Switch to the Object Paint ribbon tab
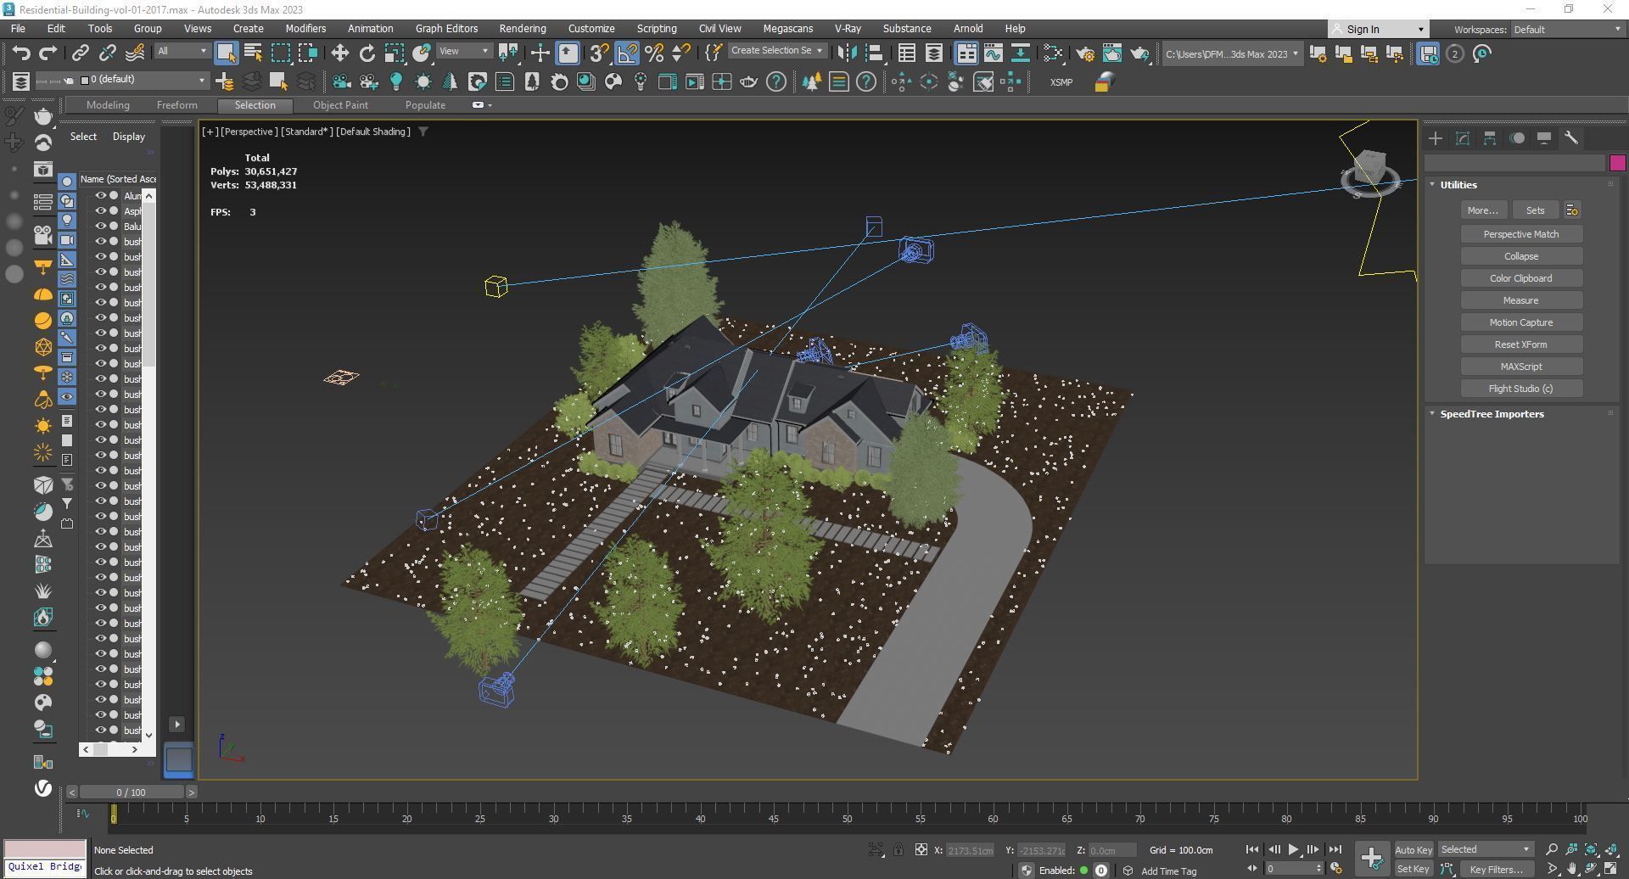The width and height of the screenshot is (1629, 879). (x=340, y=105)
